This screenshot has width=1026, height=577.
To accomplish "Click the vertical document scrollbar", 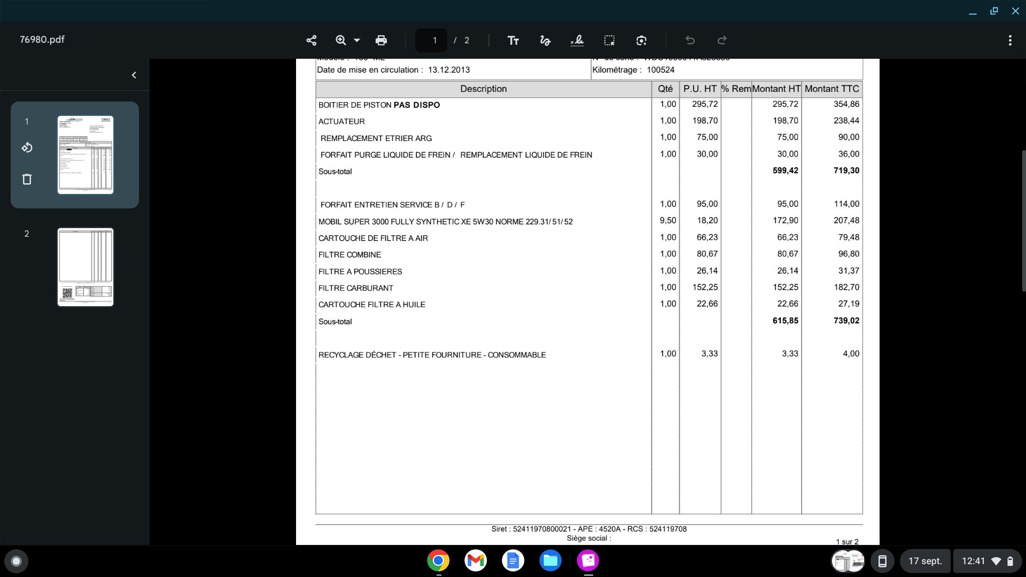I will (1023, 221).
